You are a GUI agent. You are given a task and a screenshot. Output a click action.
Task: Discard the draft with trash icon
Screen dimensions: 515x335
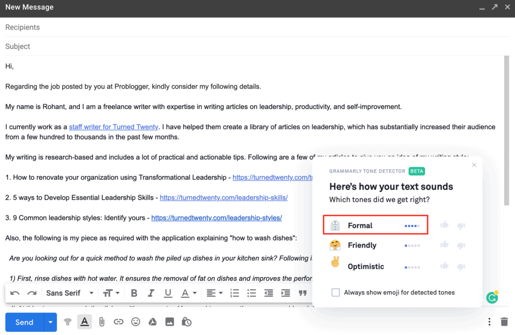[x=504, y=322]
